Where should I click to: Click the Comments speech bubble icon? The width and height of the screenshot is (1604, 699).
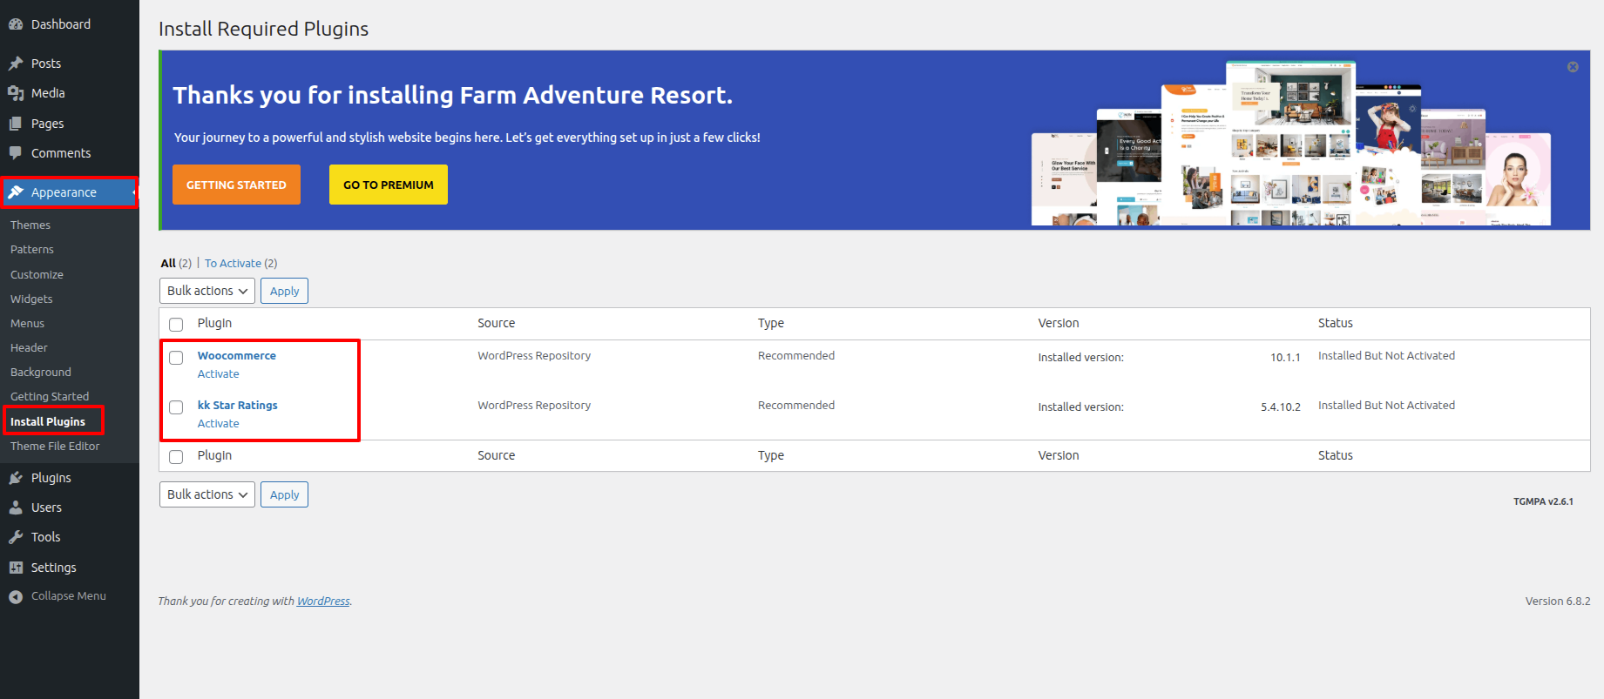pyautogui.click(x=16, y=153)
